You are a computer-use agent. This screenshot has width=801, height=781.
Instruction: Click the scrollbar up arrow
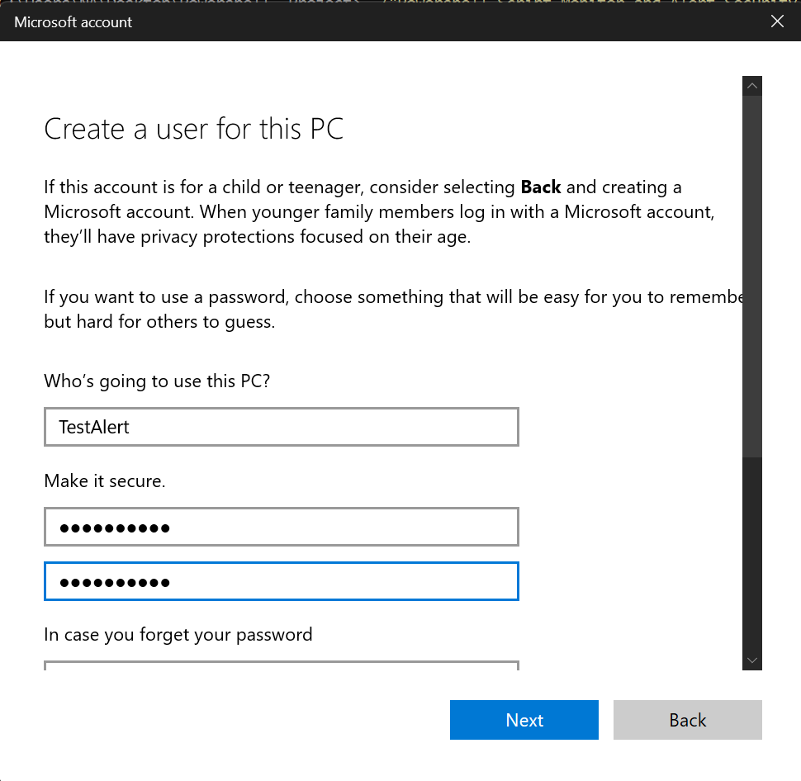pos(751,85)
